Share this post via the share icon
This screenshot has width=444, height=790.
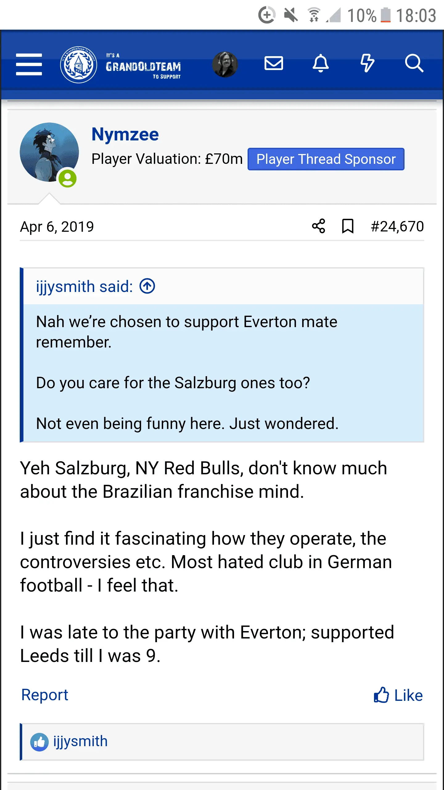click(x=319, y=226)
